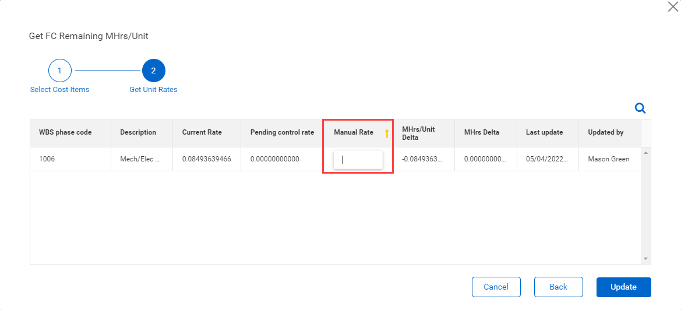Viewport: 681px width, 310px height.
Task: Type in the Manual Rate input field
Action: pos(358,159)
